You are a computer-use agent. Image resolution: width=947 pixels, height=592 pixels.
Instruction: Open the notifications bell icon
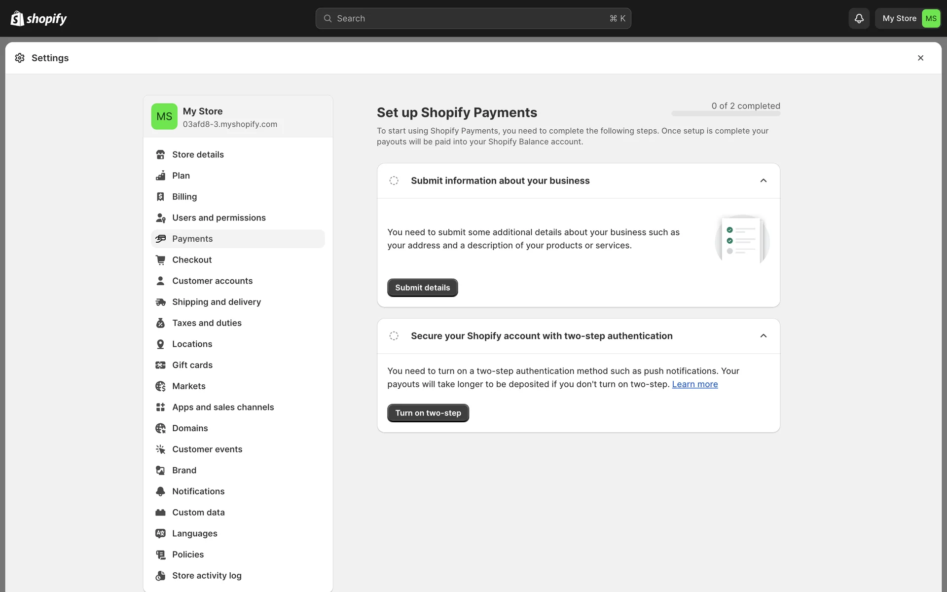(x=859, y=18)
